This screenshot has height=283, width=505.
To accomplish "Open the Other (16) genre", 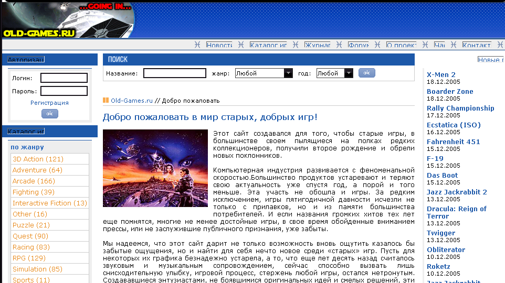I will click(30, 214).
